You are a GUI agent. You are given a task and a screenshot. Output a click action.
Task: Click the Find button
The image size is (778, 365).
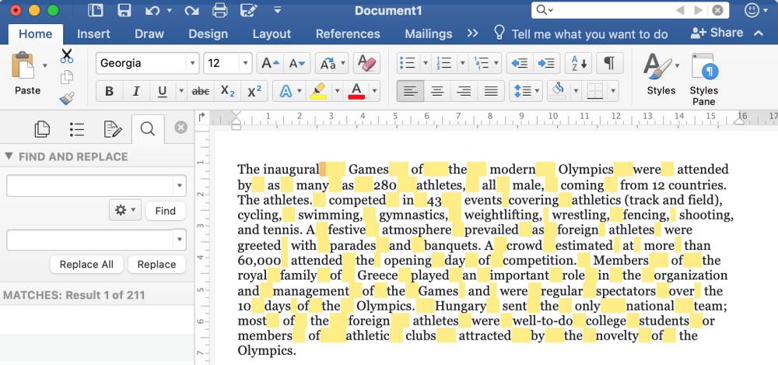165,211
